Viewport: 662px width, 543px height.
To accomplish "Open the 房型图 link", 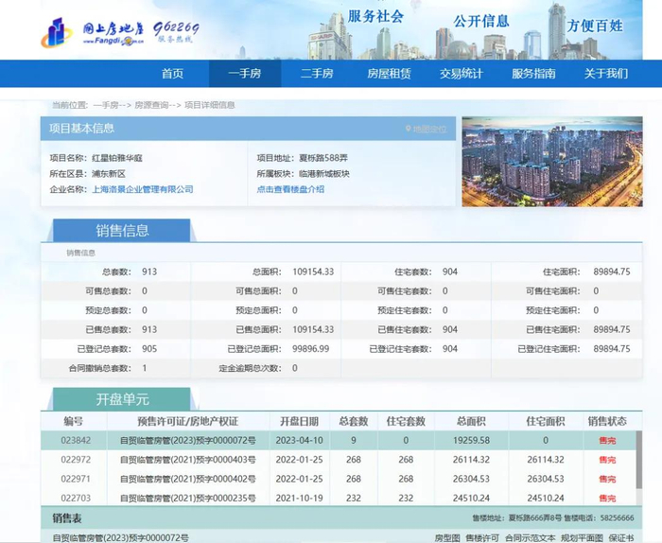I will point(447,537).
